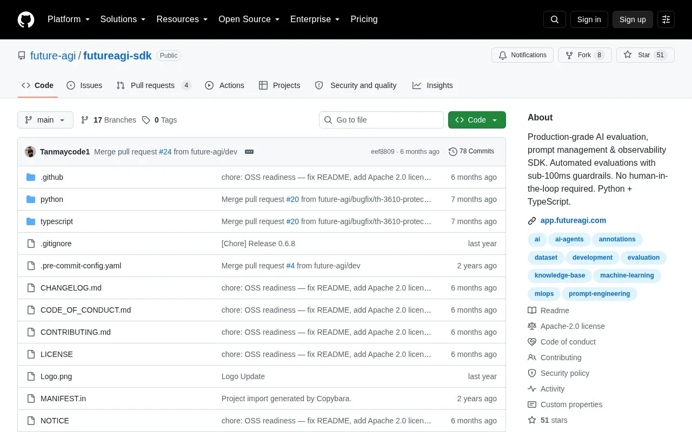Open the app.futureagi.com website link
The height and width of the screenshot is (432, 692).
pyautogui.click(x=573, y=220)
